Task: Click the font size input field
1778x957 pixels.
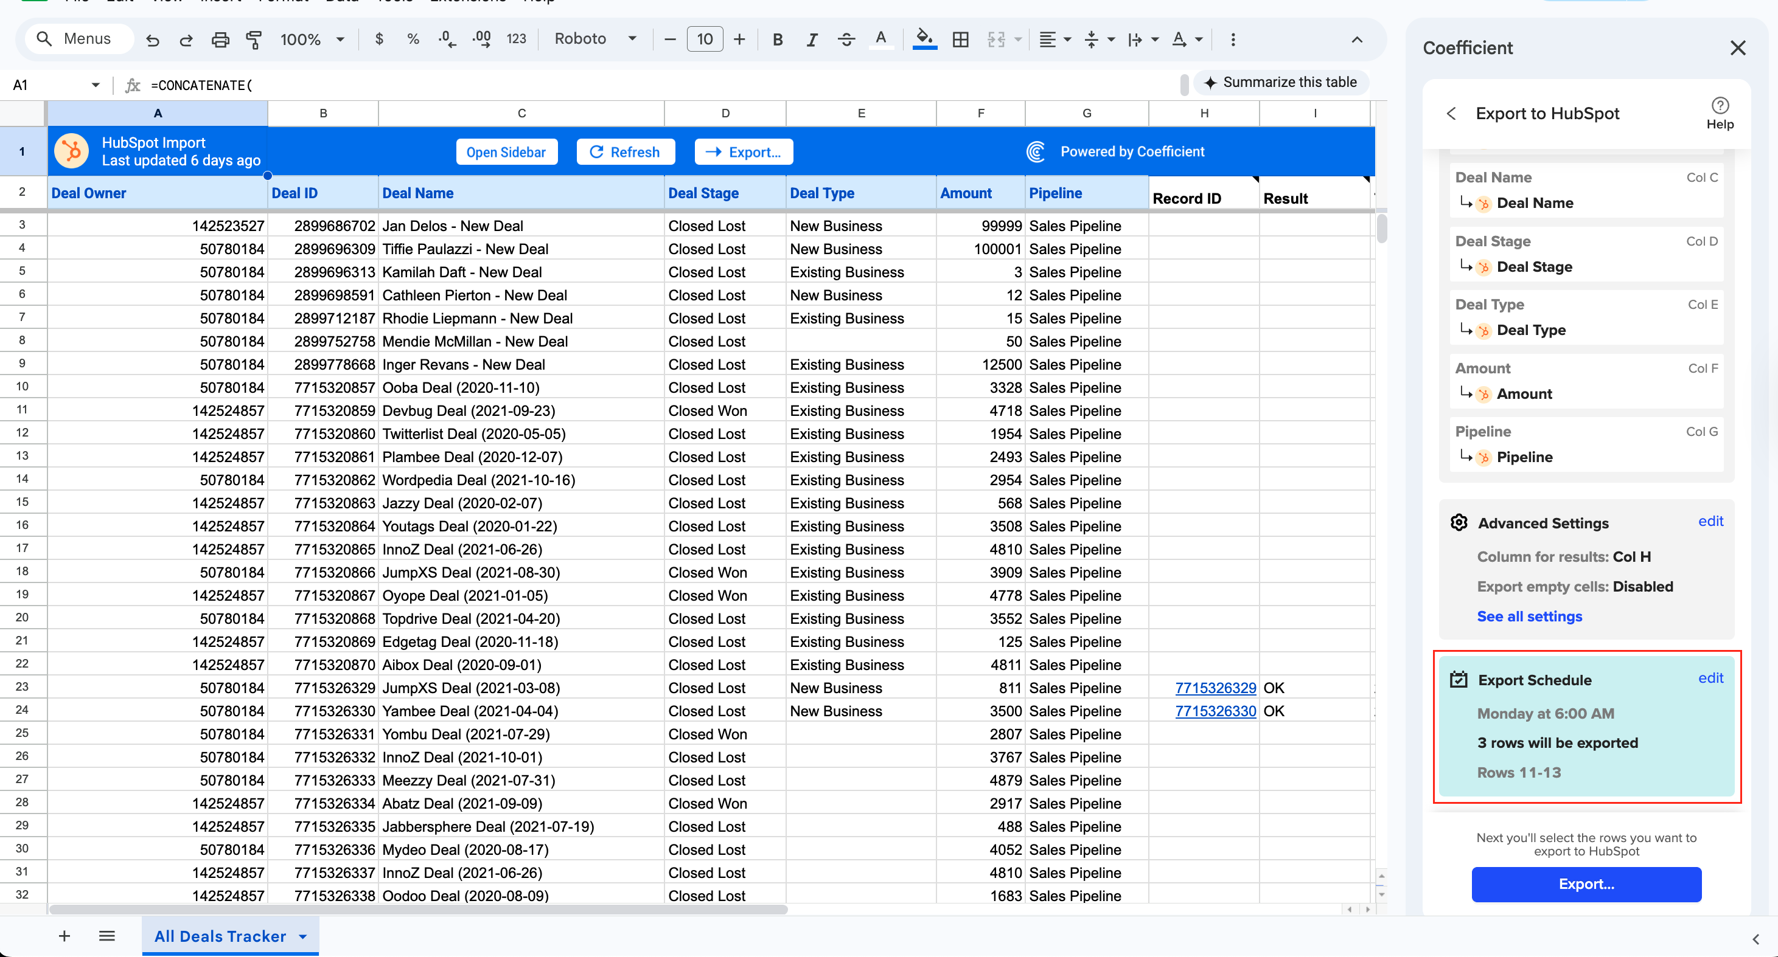Action: click(704, 40)
